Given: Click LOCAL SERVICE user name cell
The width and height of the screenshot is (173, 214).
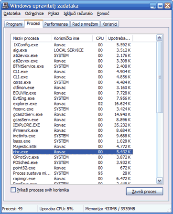Looking at the screenshot, I should tap(69, 50).
